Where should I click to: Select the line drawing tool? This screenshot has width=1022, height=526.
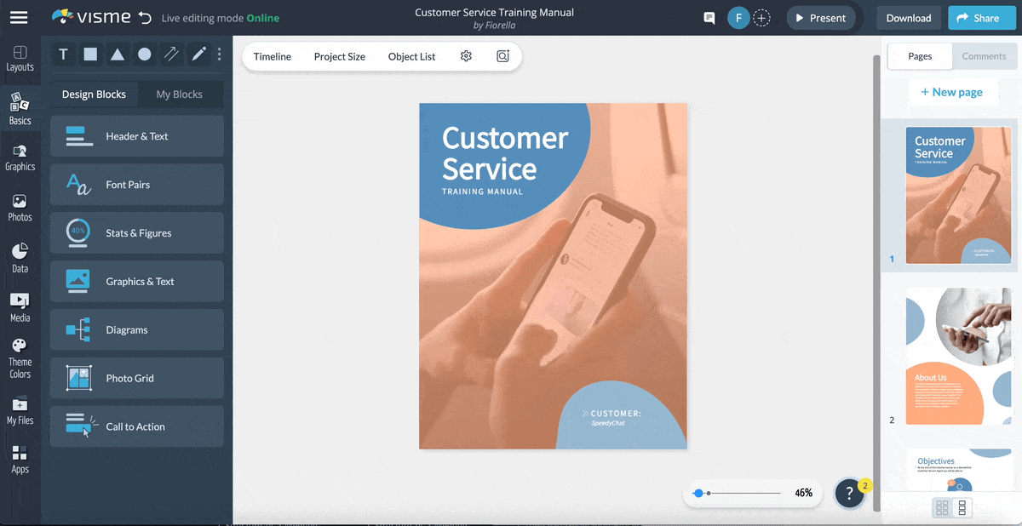(171, 54)
